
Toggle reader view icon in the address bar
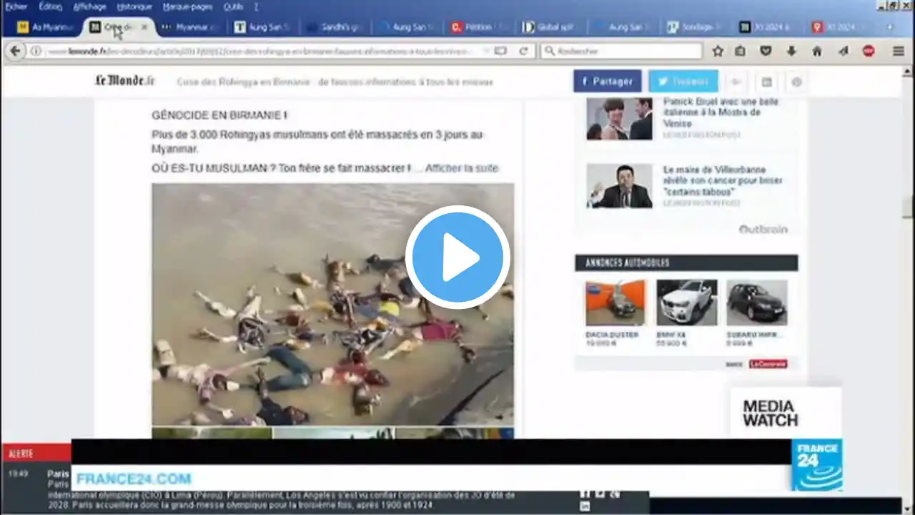(x=500, y=51)
